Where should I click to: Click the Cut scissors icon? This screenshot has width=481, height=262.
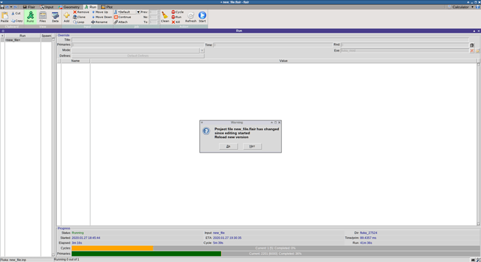pyautogui.click(x=13, y=13)
